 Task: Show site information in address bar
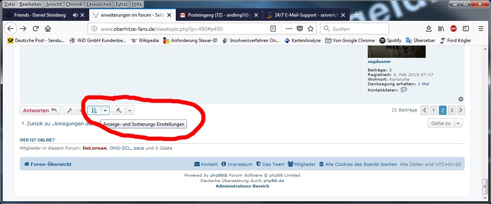pos(94,29)
